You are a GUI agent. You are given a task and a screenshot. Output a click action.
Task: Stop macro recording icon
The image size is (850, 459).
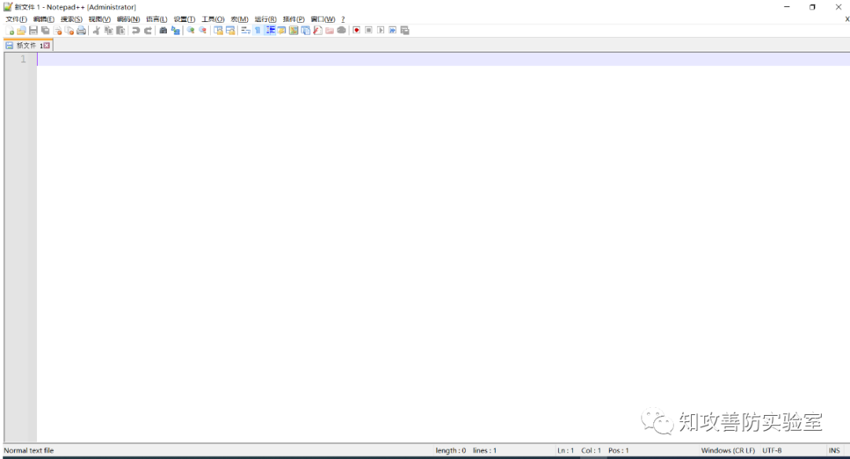pyautogui.click(x=368, y=31)
